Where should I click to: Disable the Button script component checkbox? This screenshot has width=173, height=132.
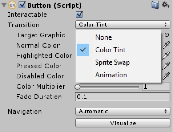[x=22, y=5]
